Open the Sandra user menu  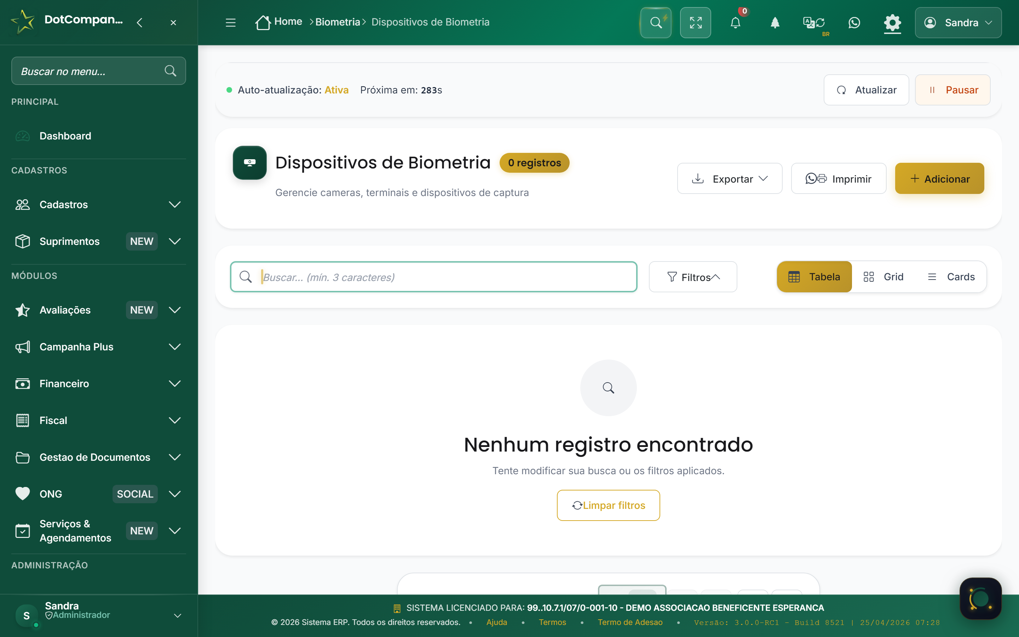(x=958, y=22)
